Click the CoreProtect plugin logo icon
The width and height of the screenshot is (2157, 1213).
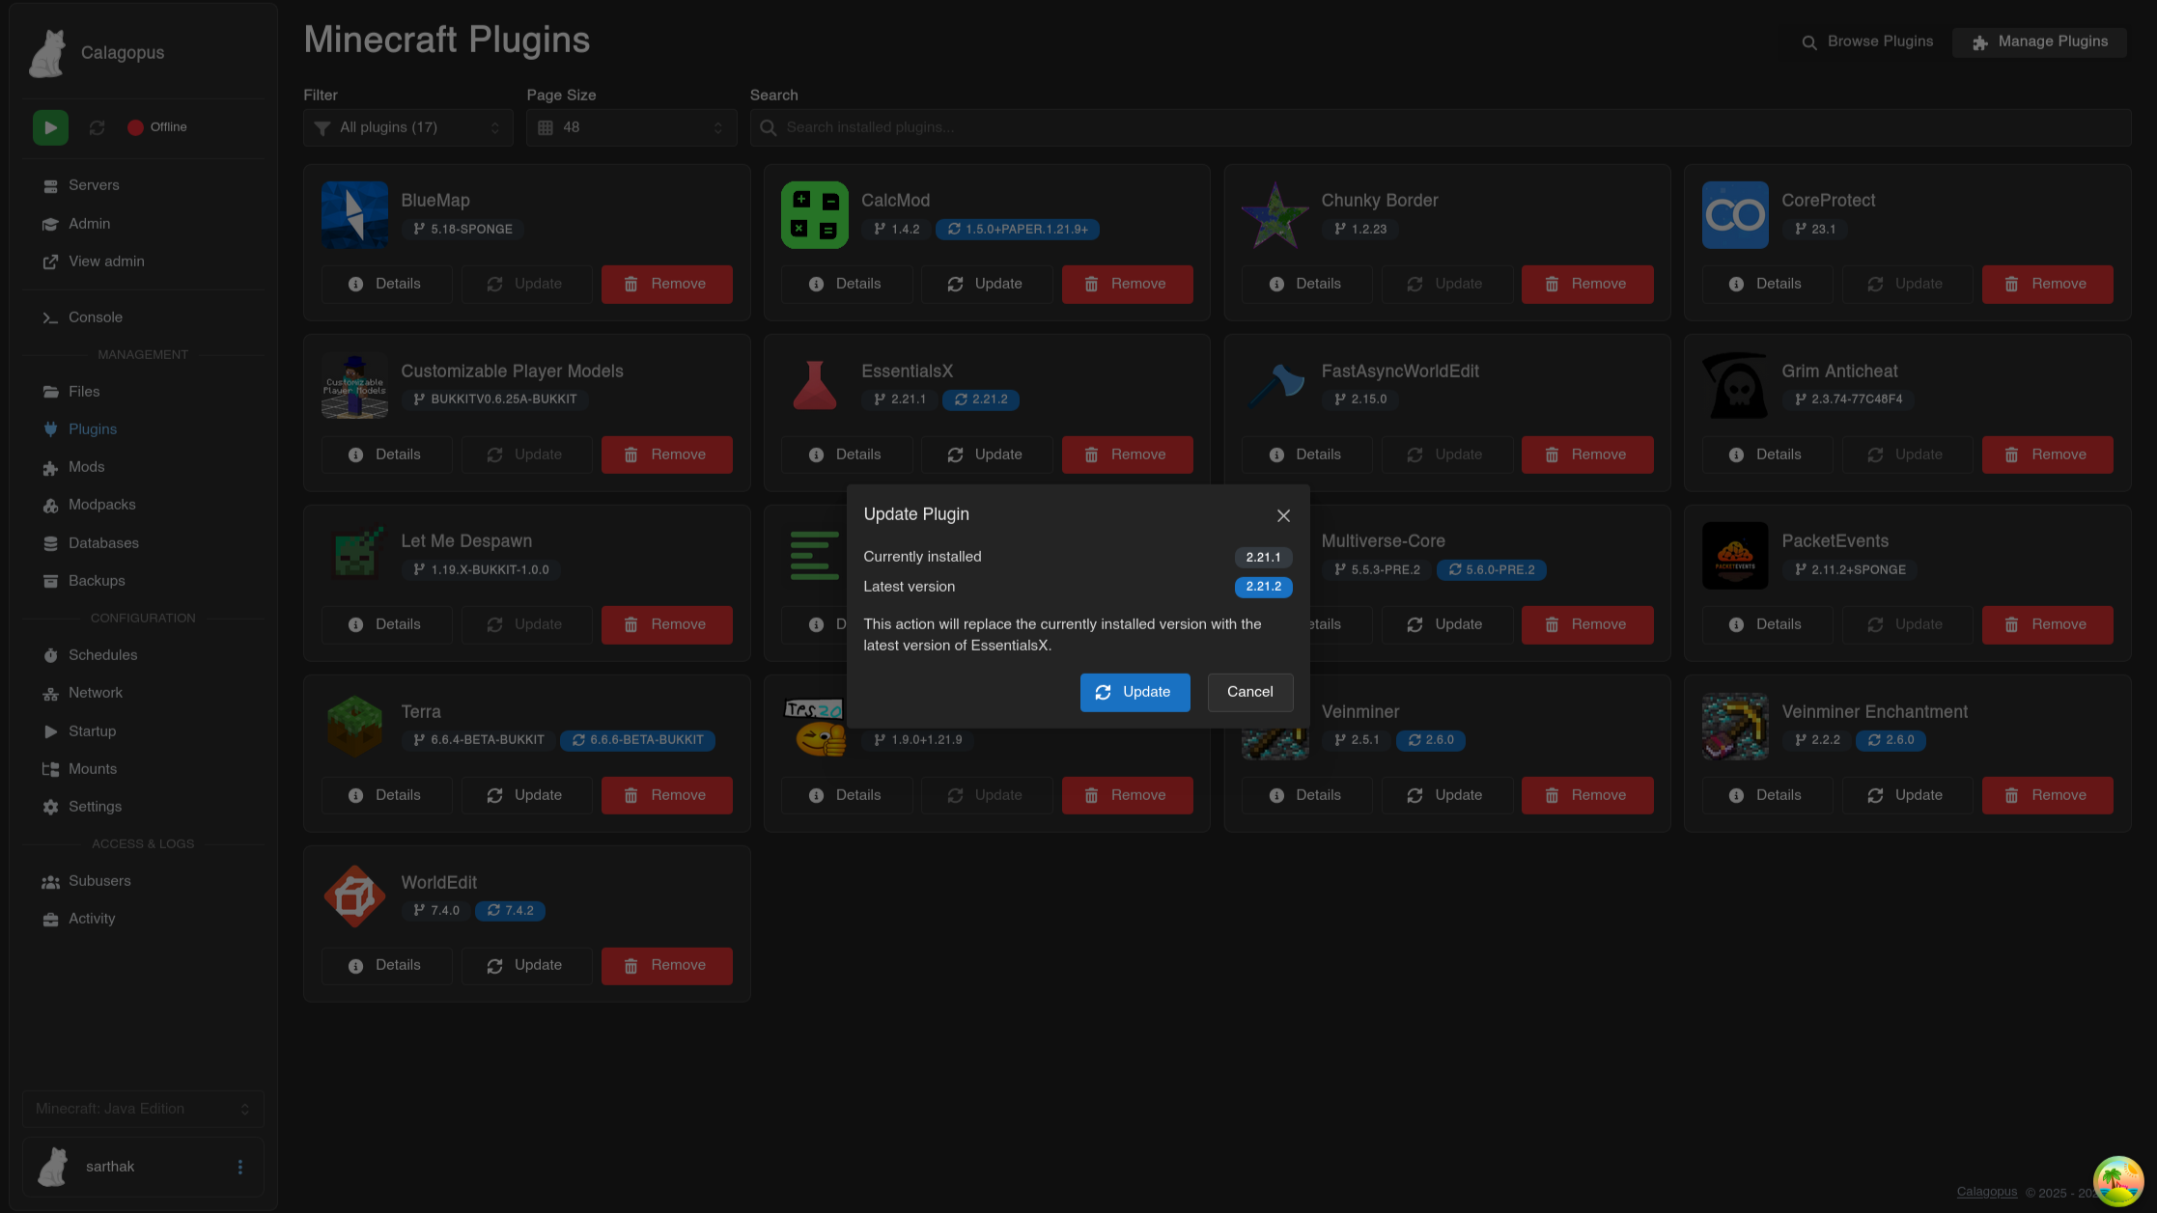click(x=1734, y=215)
